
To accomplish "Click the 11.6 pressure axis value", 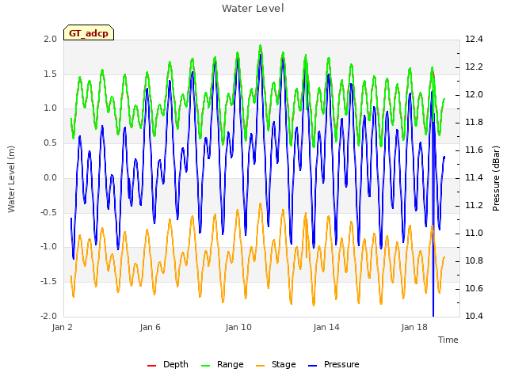I will (474, 150).
